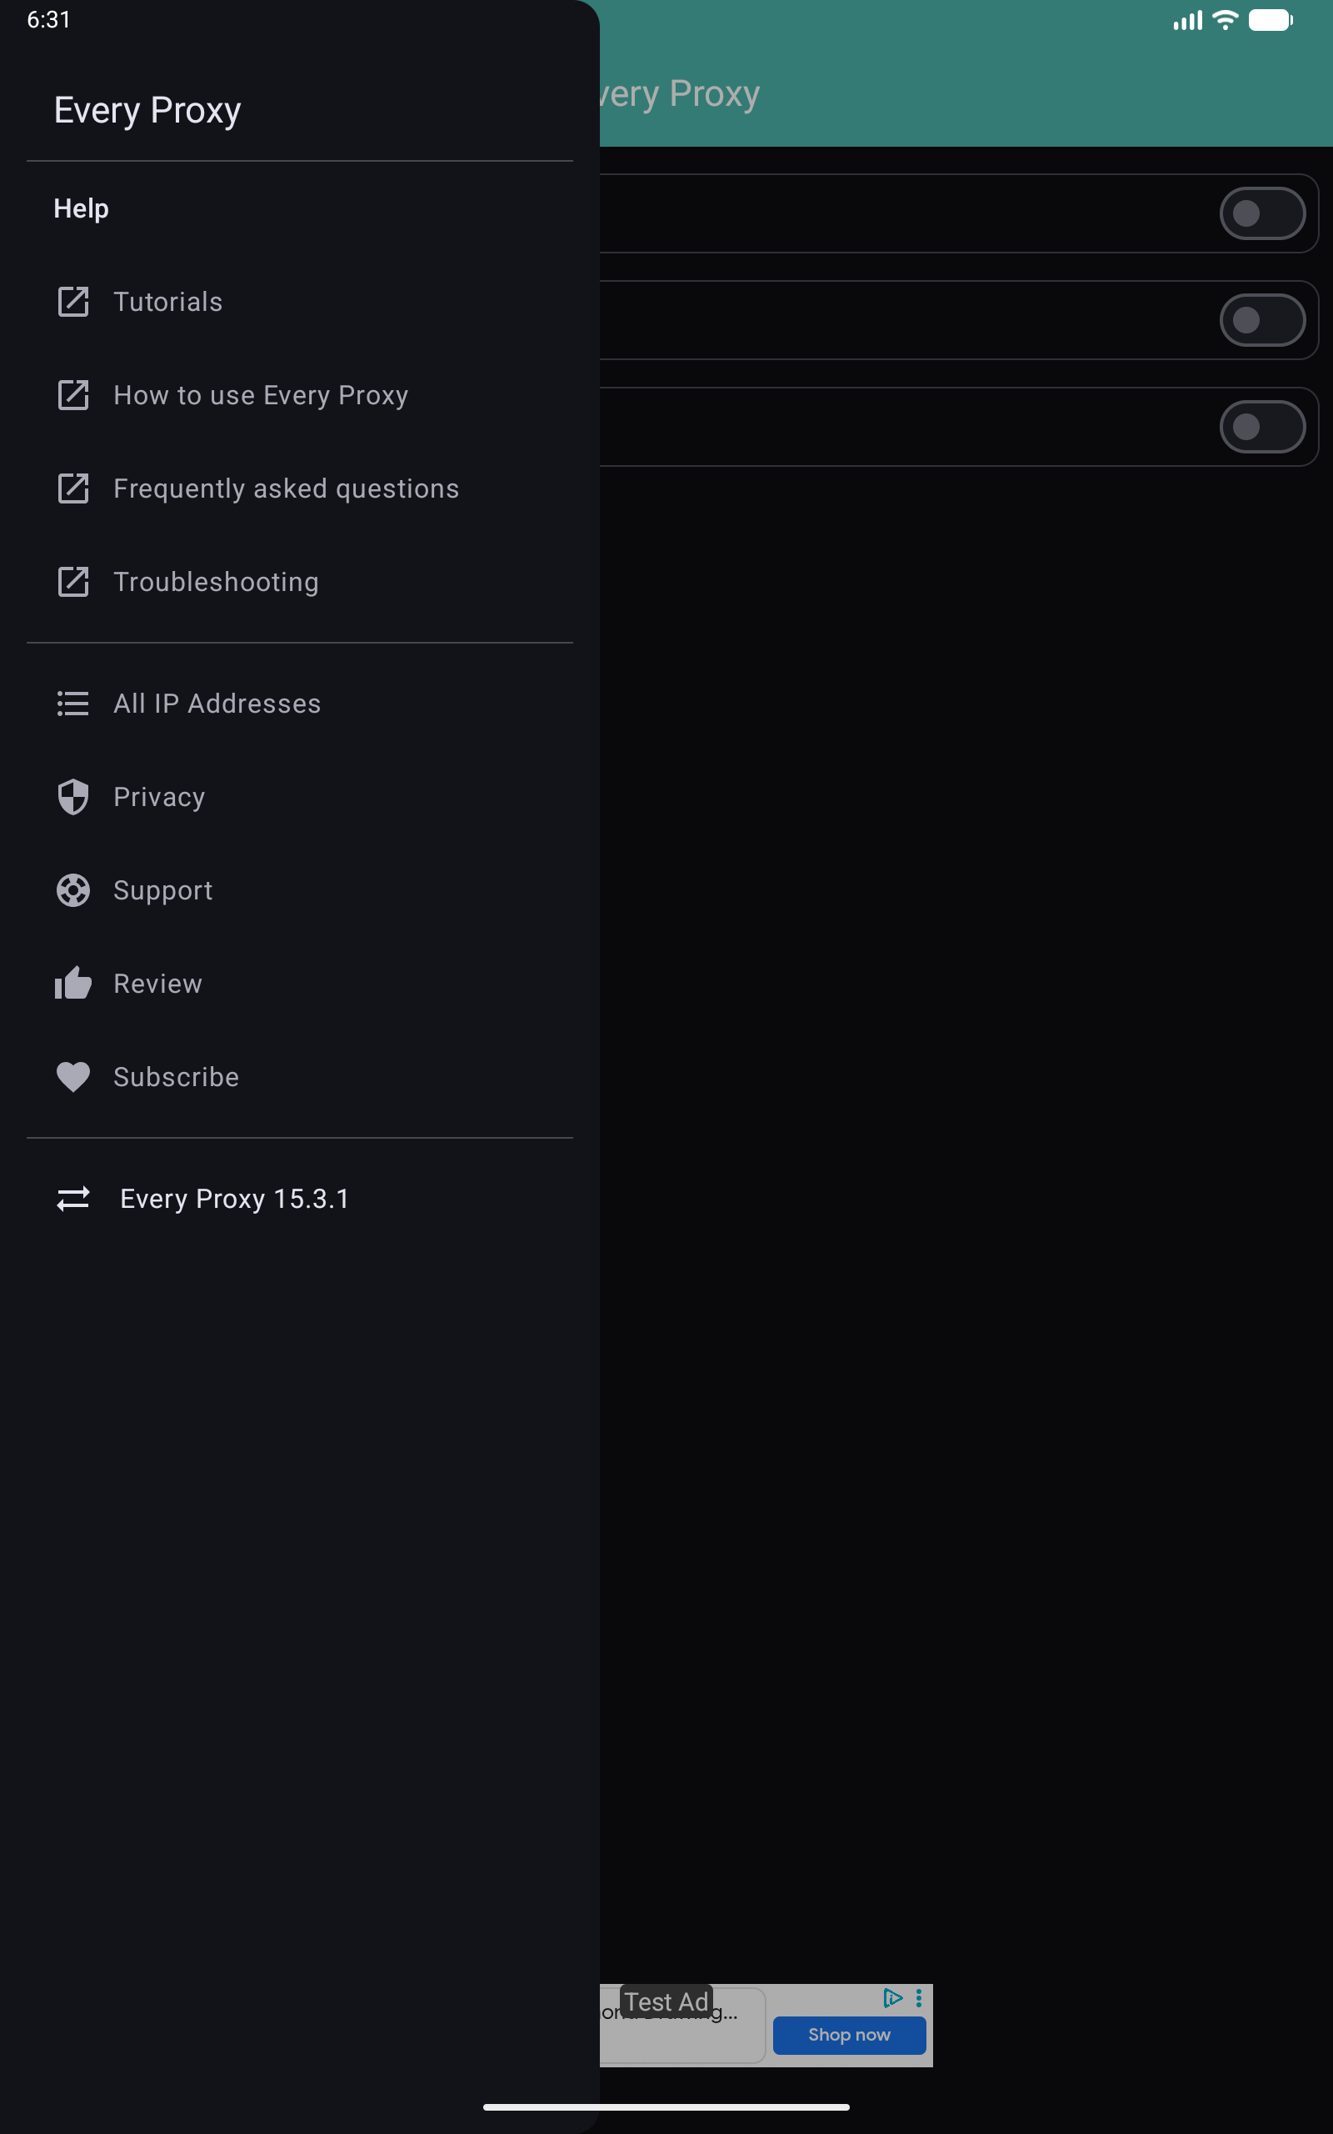Toggle the third proxy switch
The image size is (1333, 2134).
[1261, 427]
